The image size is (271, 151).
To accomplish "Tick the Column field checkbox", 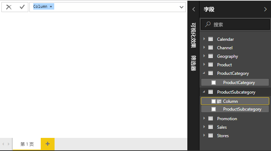I will coord(213,101).
